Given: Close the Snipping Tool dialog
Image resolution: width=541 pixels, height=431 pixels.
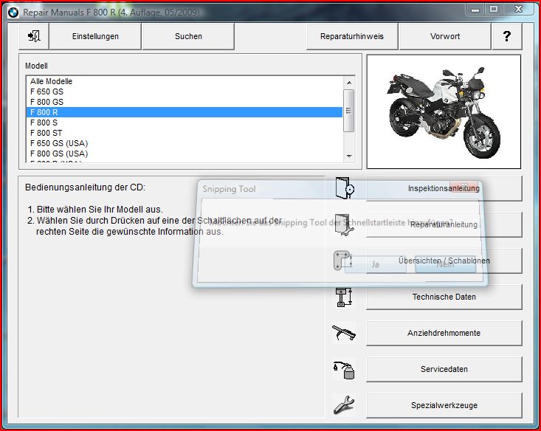Looking at the screenshot, I should [x=464, y=186].
